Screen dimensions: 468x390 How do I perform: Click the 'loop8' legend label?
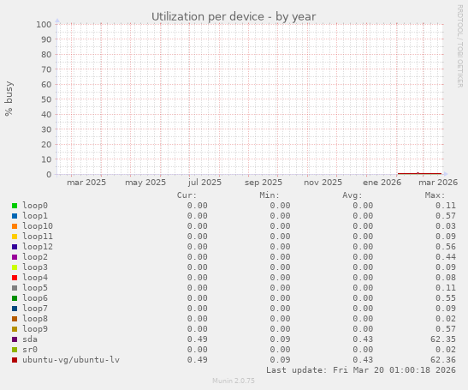point(35,319)
